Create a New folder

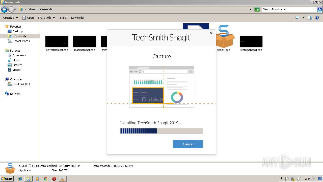click(78, 18)
